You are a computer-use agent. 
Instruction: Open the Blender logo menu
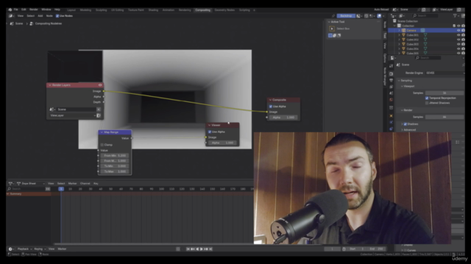[x=10, y=10]
